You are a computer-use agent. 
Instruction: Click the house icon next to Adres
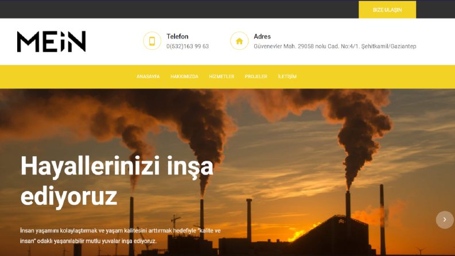coord(239,41)
